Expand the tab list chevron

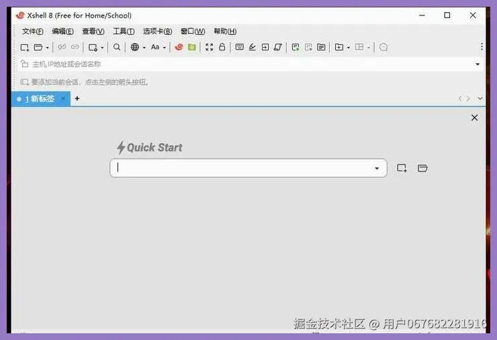[480, 99]
